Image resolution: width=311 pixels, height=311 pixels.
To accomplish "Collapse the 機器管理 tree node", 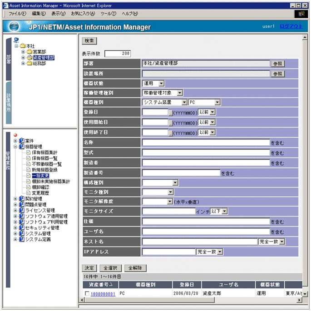I will point(15,147).
